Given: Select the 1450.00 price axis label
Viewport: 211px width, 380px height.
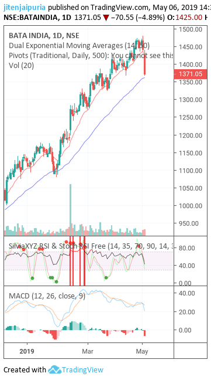Looking at the screenshot, I should (x=191, y=47).
